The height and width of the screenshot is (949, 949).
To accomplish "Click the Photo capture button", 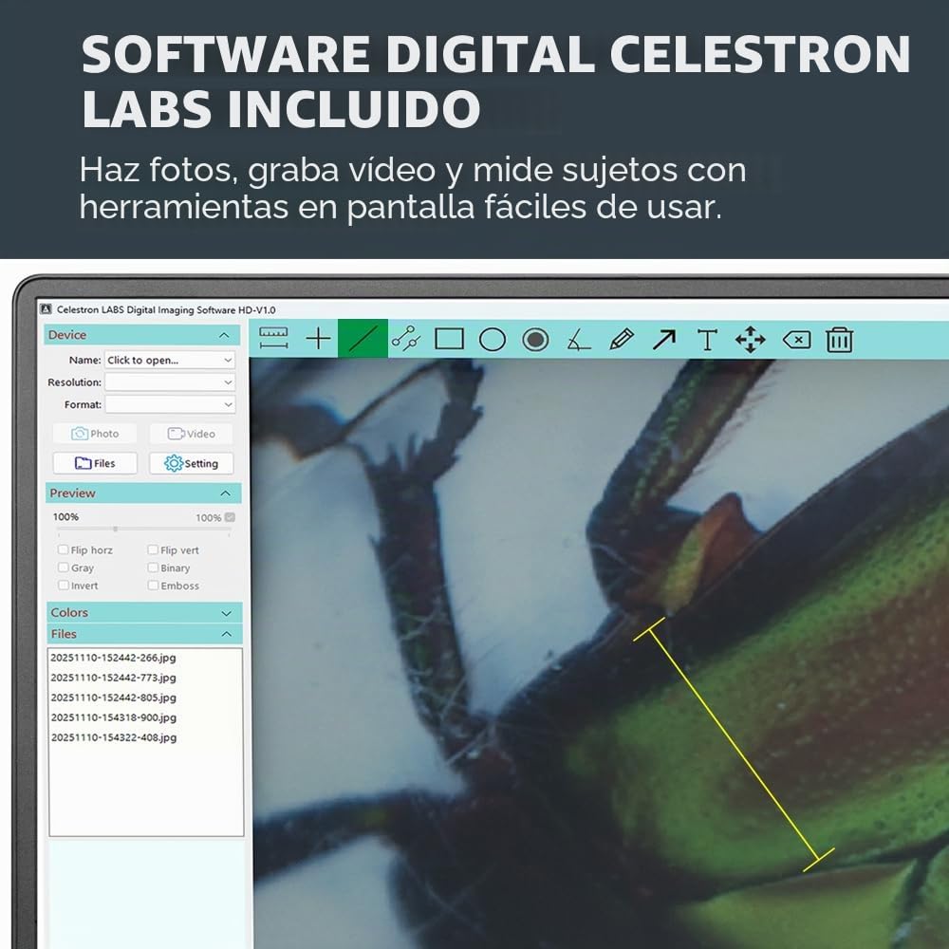I will tap(95, 434).
